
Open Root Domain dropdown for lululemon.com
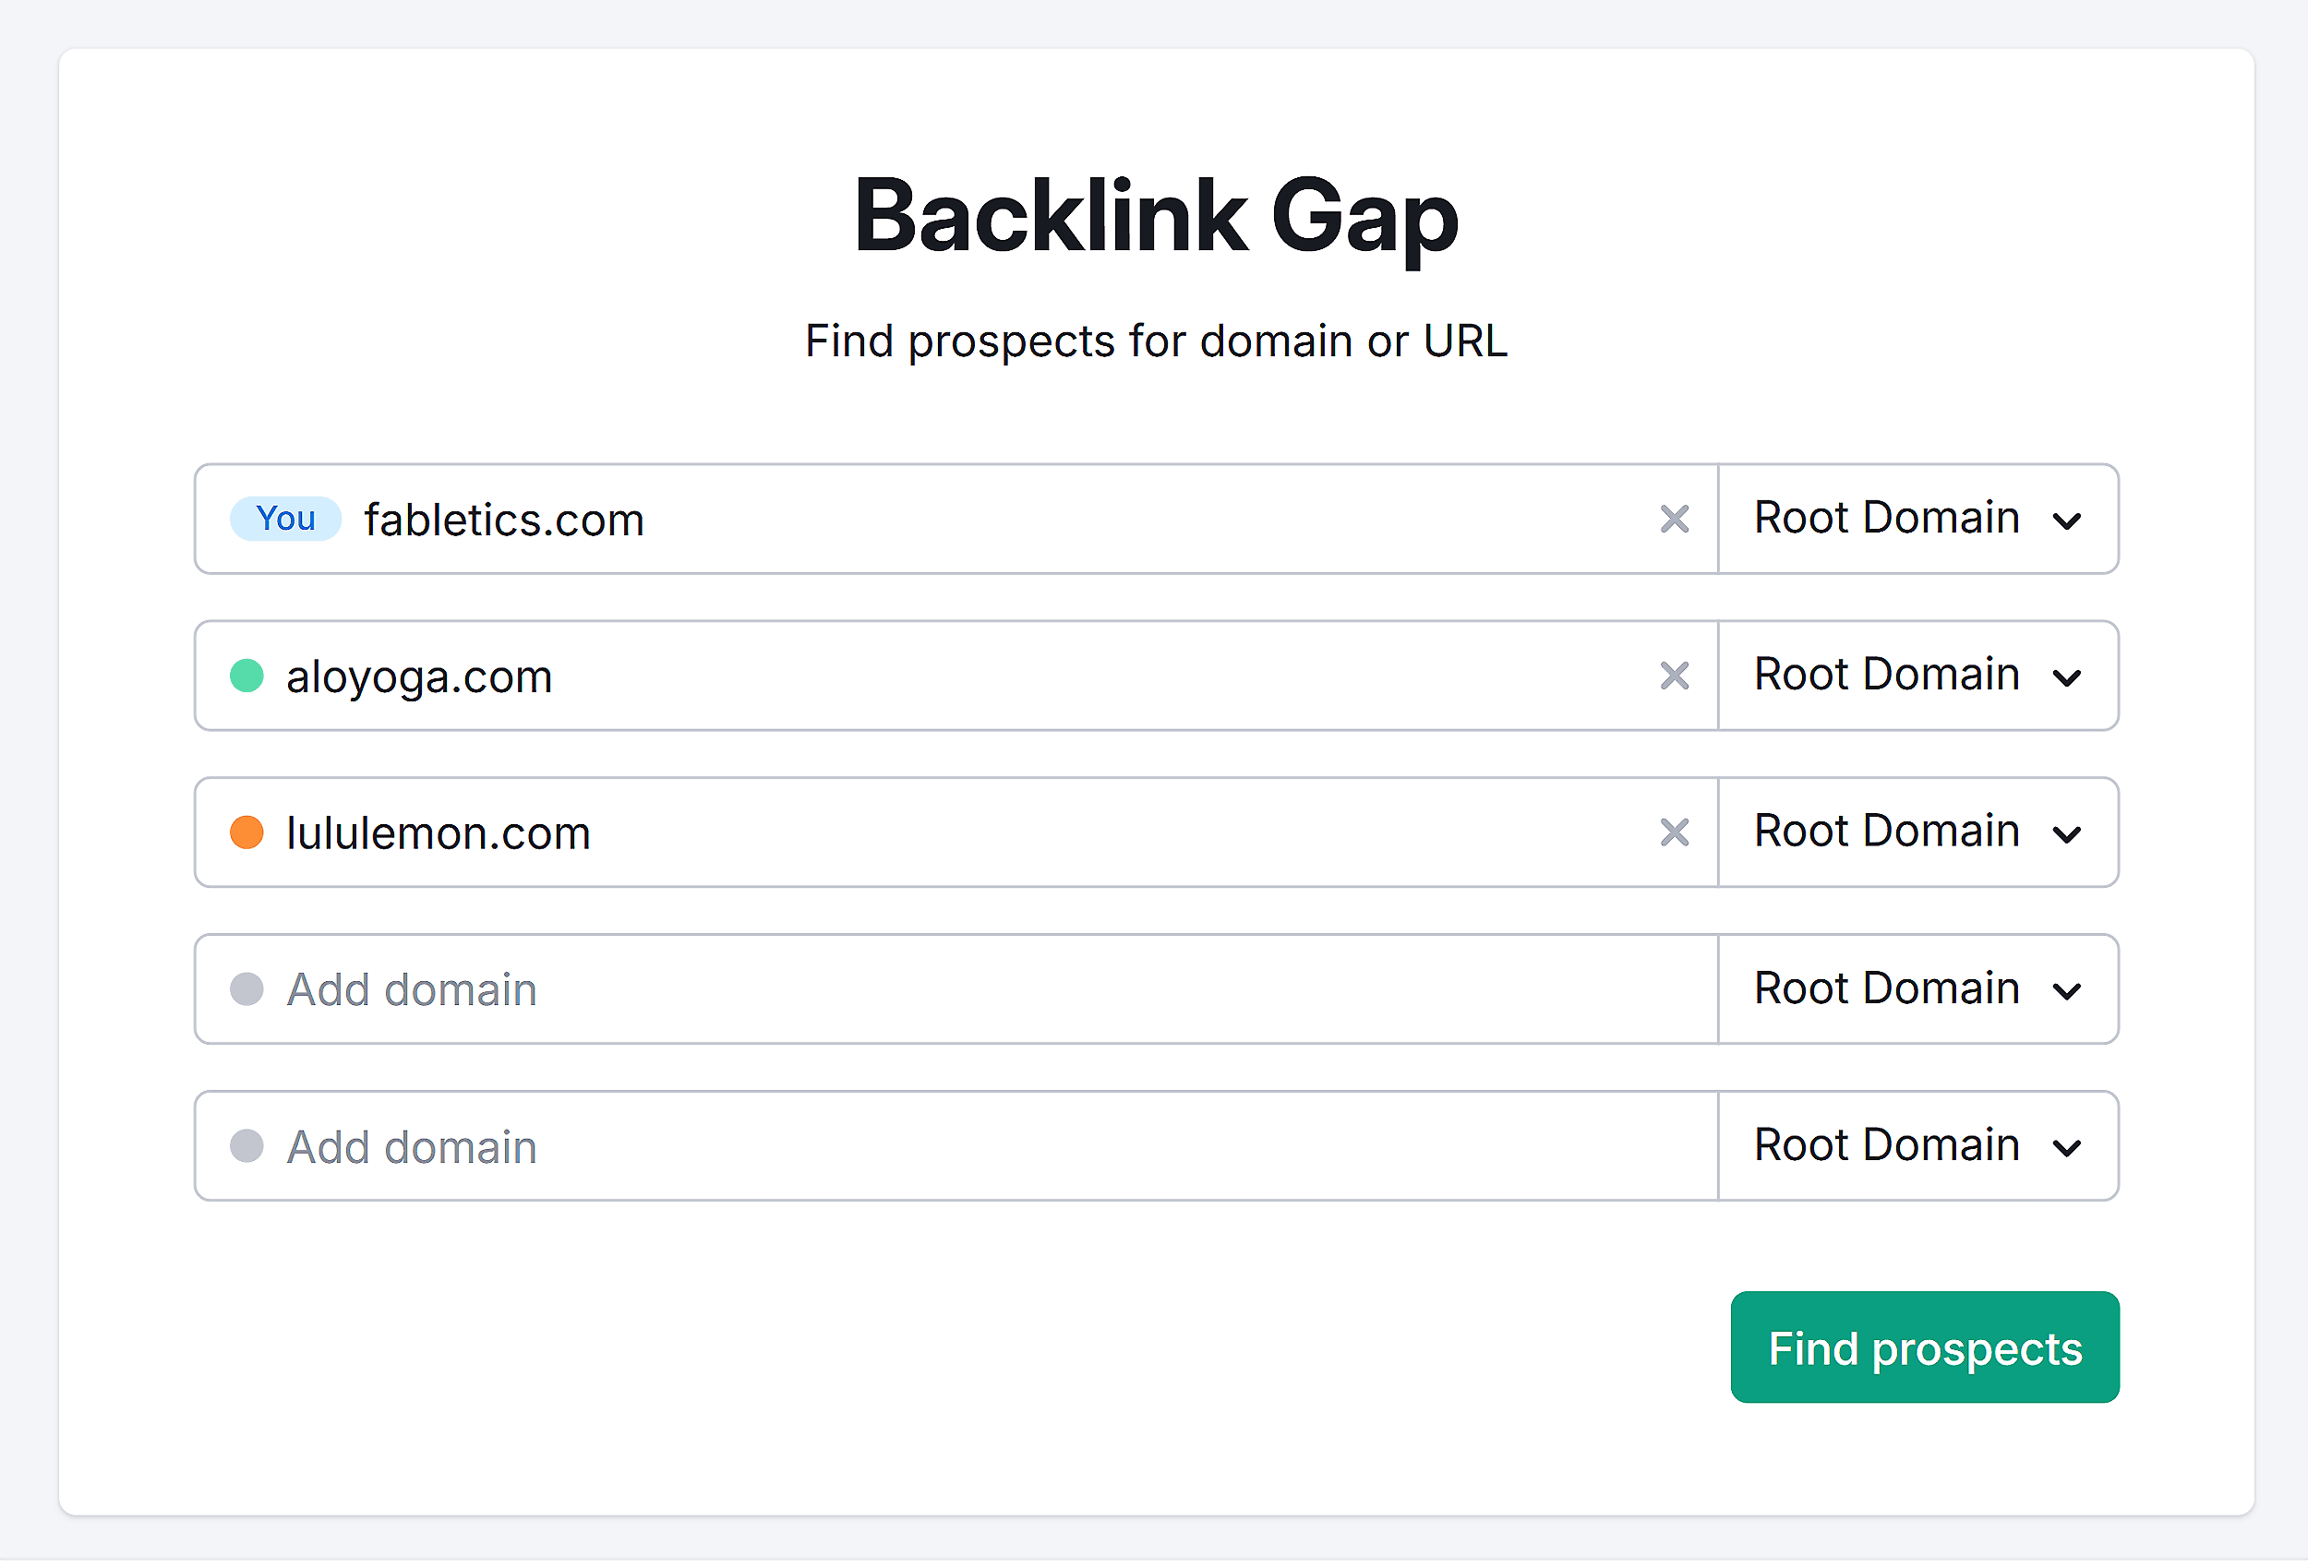coord(1917,832)
